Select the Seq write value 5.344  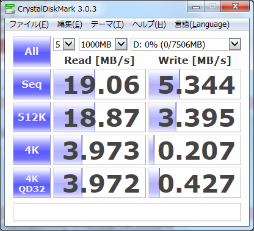(195, 84)
